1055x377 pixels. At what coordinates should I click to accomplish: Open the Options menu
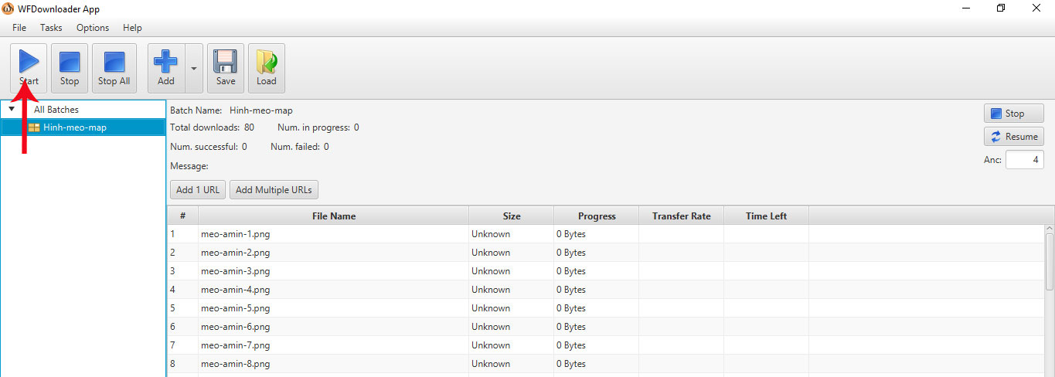(93, 28)
